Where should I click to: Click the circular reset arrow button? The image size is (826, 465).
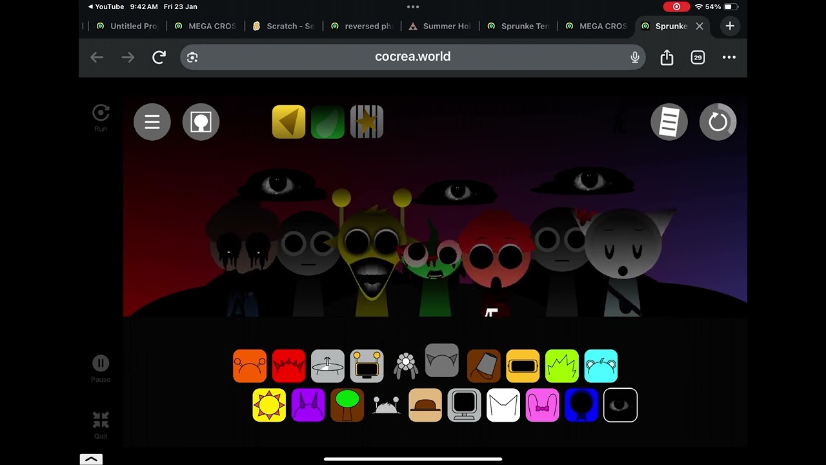718,121
